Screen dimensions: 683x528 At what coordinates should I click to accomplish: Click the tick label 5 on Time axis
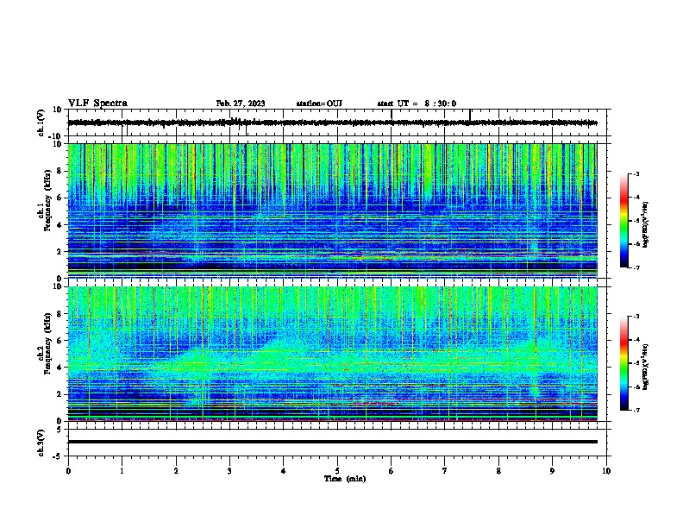[337, 471]
